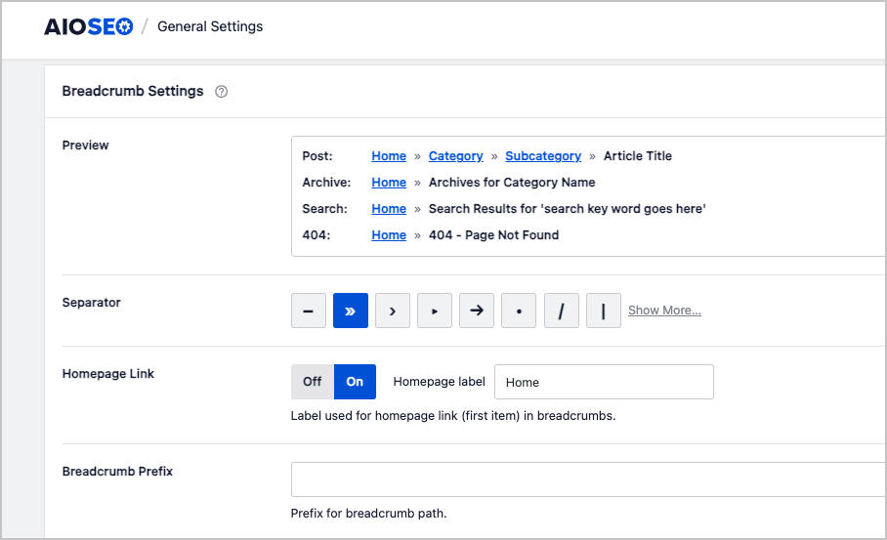Click '404 - Page Not Found' text

[493, 235]
